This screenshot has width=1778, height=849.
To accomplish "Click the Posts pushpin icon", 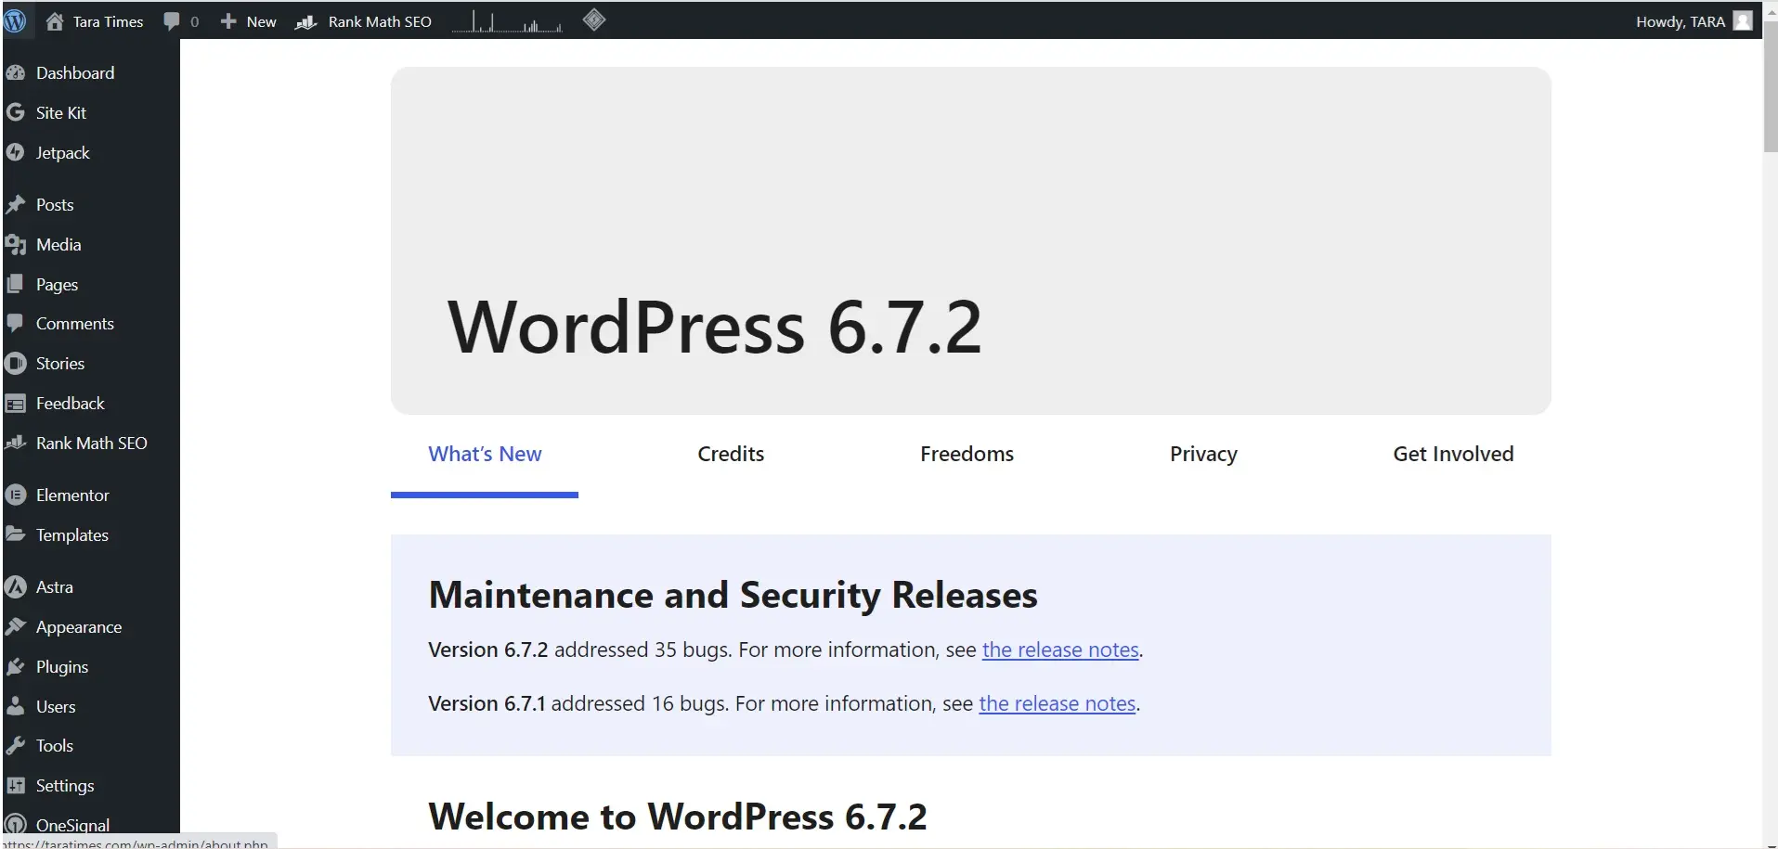I will [x=16, y=204].
